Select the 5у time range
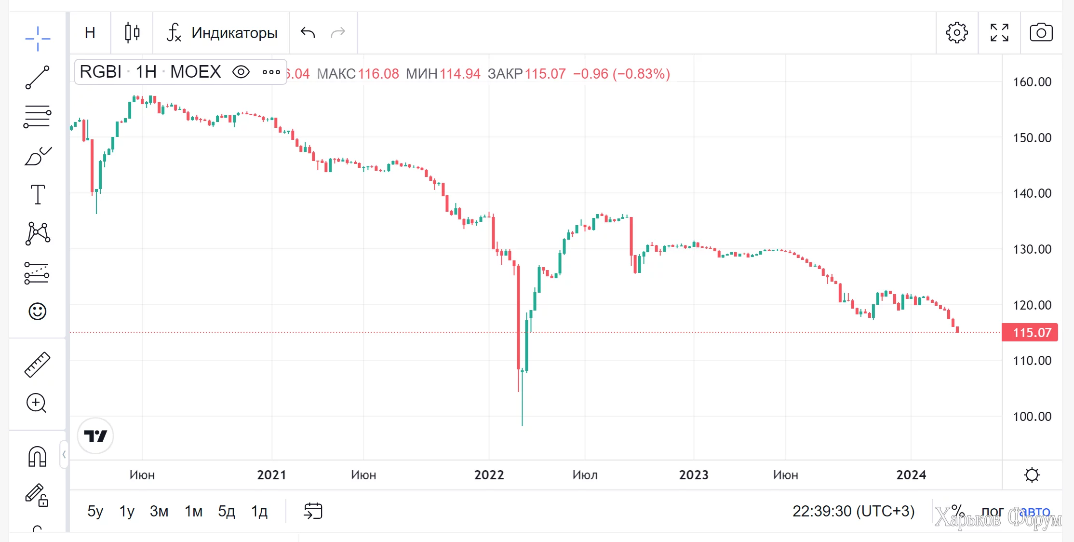The height and width of the screenshot is (542, 1074). tap(95, 511)
